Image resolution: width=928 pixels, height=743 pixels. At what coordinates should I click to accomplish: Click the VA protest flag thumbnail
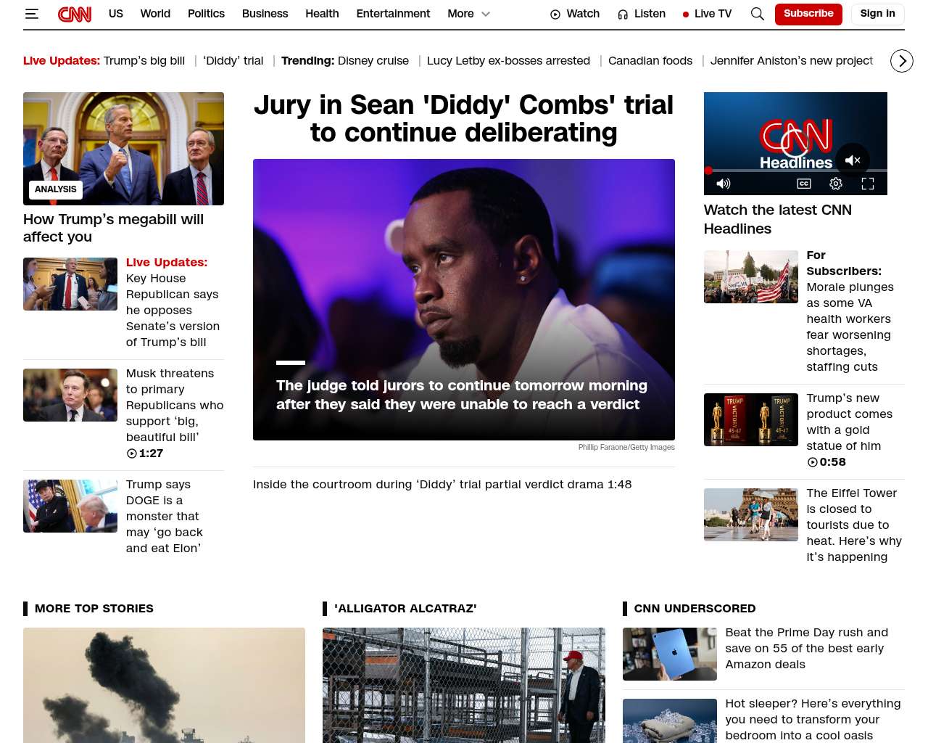point(751,276)
